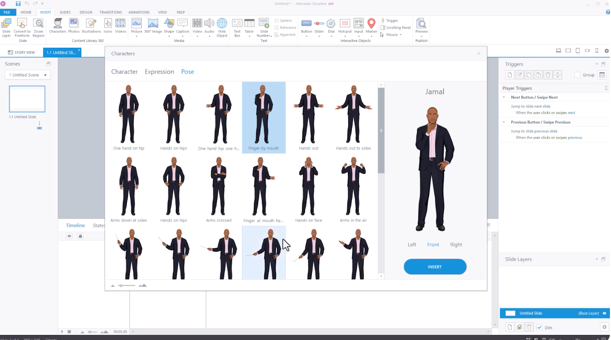The height and width of the screenshot is (340, 611).
Task: Collapse the Next Button / Swipe Next trigger
Action: tap(504, 97)
